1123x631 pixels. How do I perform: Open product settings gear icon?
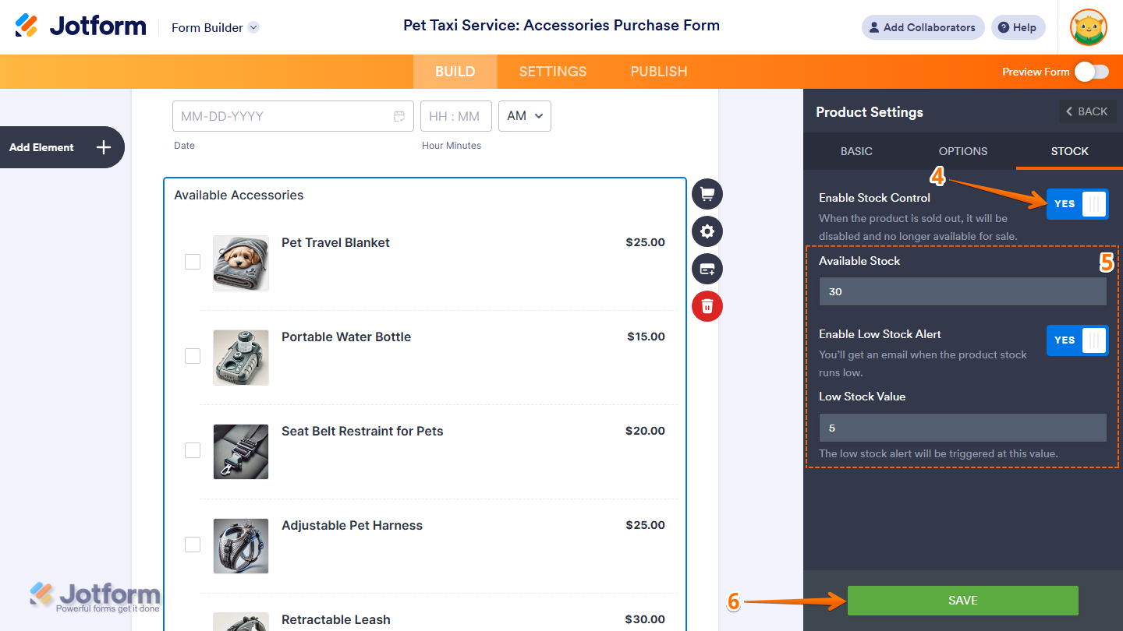(707, 231)
